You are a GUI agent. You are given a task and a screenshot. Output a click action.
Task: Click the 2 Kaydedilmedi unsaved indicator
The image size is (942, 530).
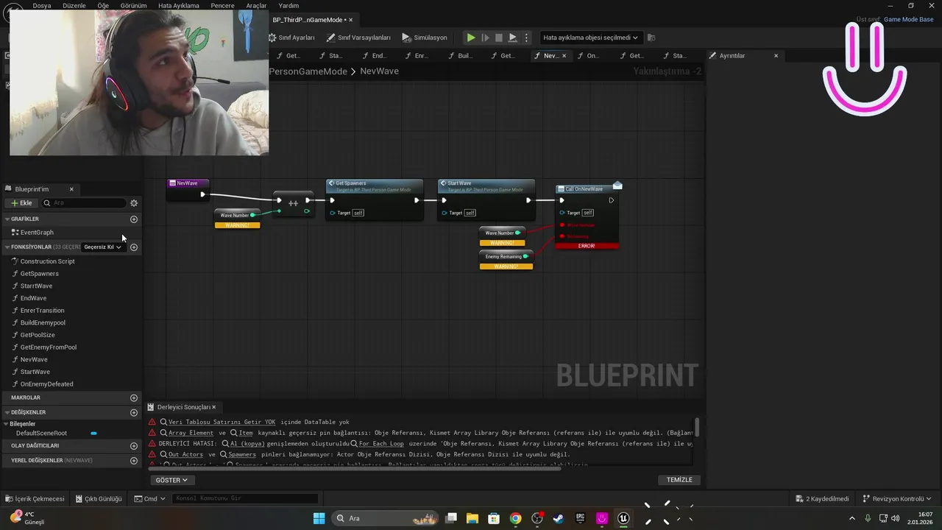[822, 499]
